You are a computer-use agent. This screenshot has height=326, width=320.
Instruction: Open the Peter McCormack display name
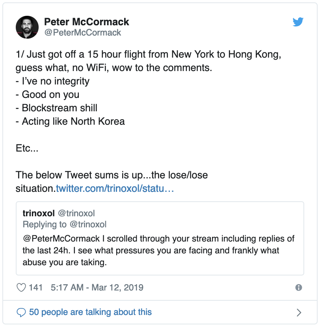point(86,22)
